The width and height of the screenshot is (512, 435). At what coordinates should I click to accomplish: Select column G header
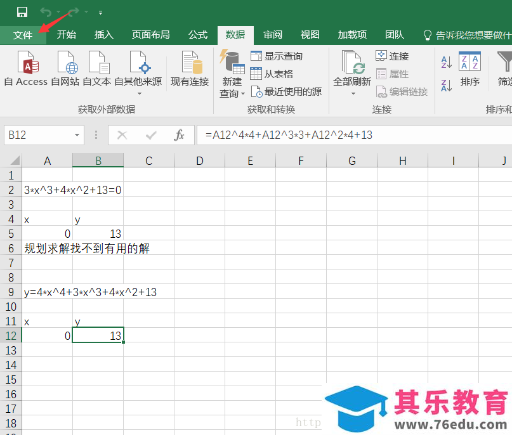click(351, 160)
